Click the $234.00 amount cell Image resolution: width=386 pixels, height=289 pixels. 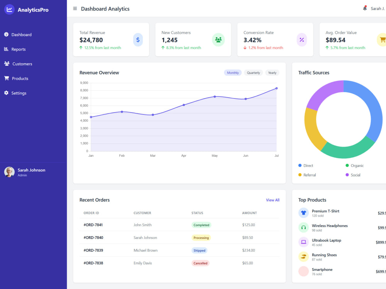[249, 250]
